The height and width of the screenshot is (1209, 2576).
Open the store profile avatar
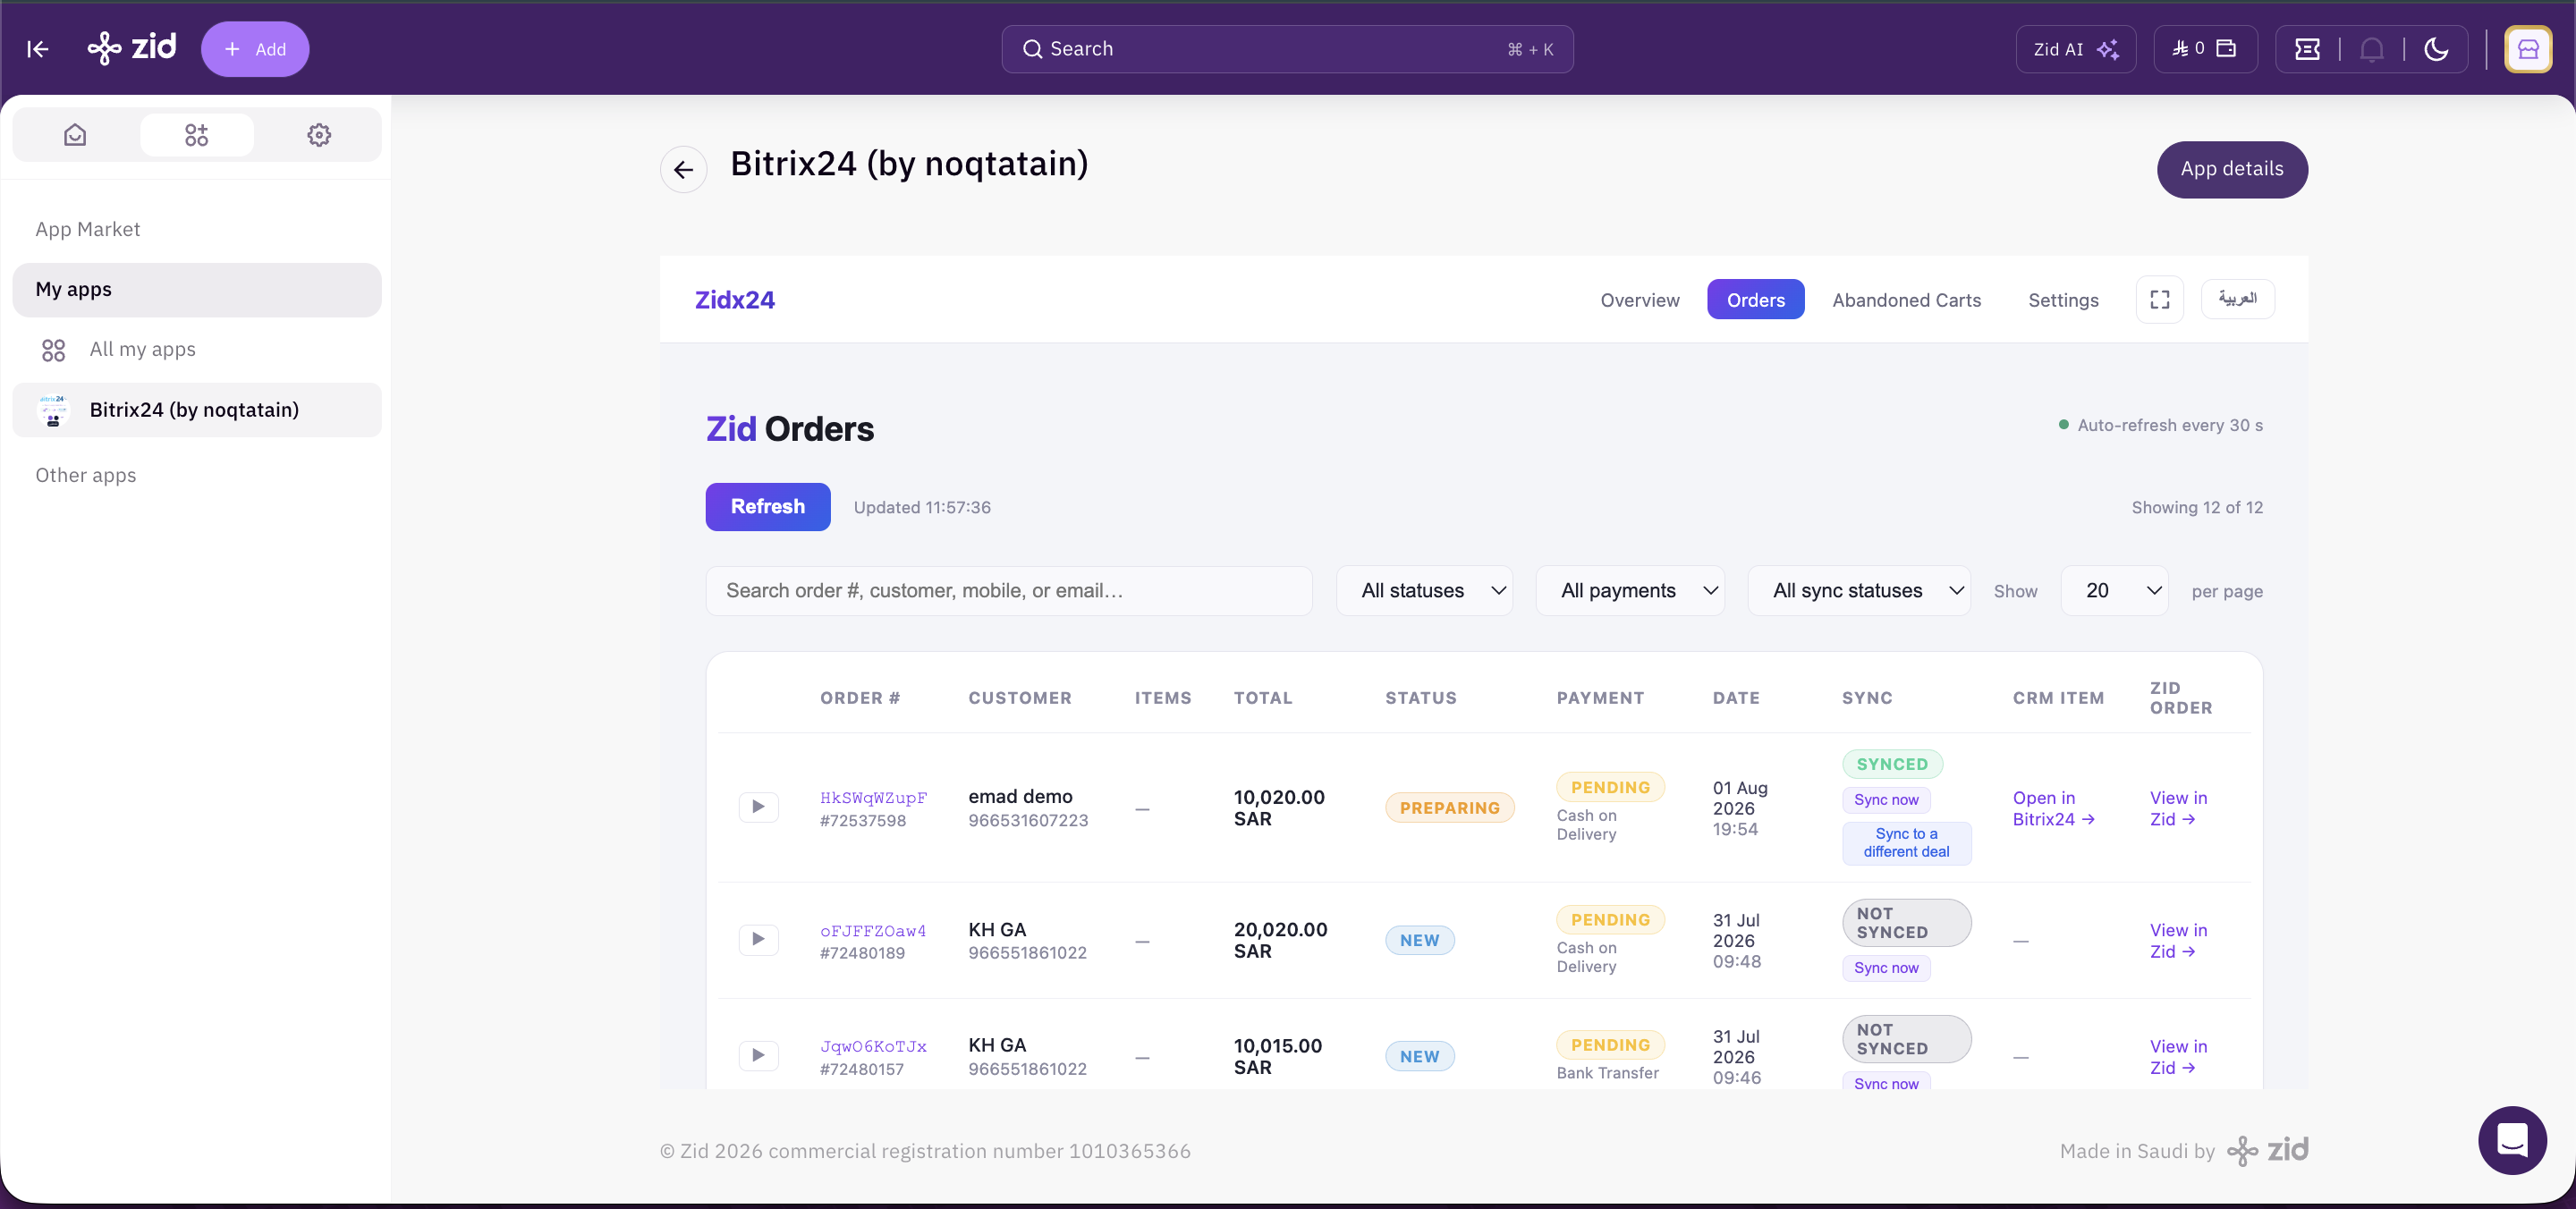(x=2528, y=49)
